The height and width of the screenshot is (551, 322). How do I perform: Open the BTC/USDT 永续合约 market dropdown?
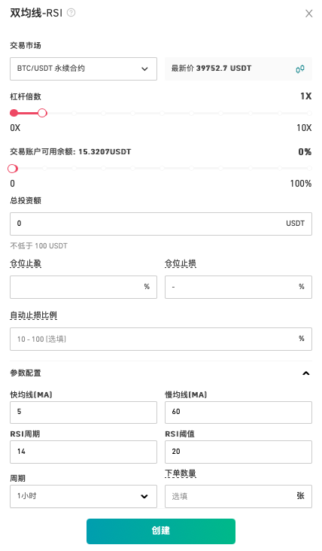[x=84, y=69]
